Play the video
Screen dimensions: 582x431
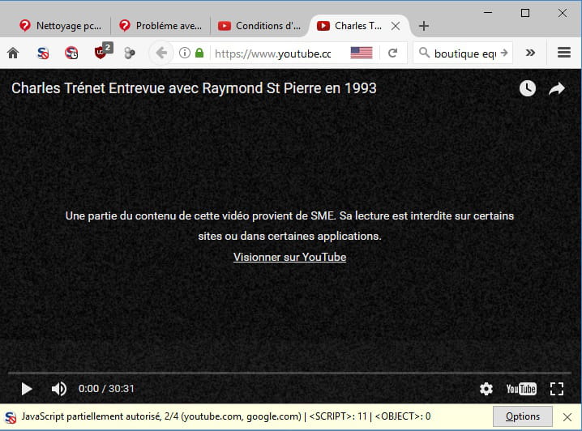coord(27,389)
